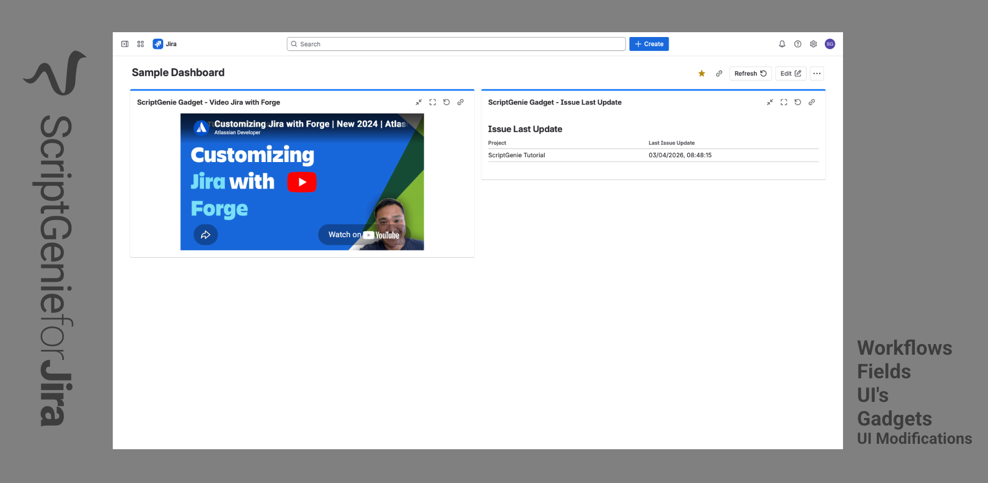The image size is (988, 483).
Task: Open the notifications bell
Action: [782, 44]
